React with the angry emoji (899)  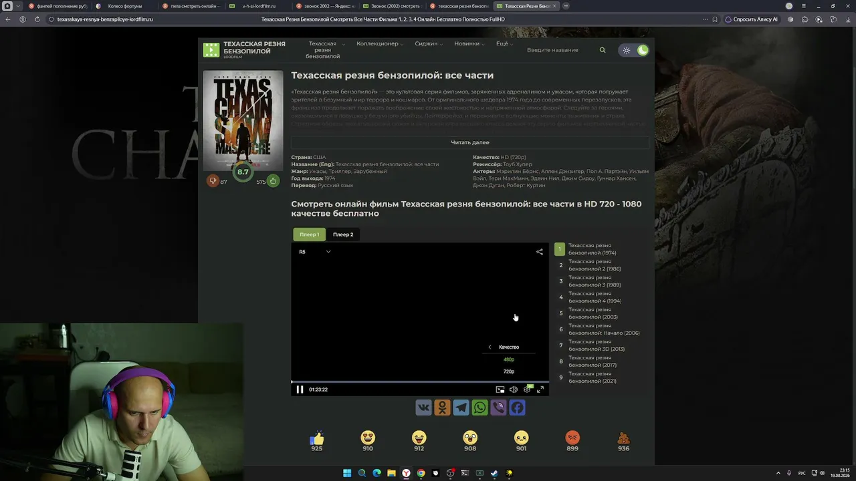click(572, 438)
